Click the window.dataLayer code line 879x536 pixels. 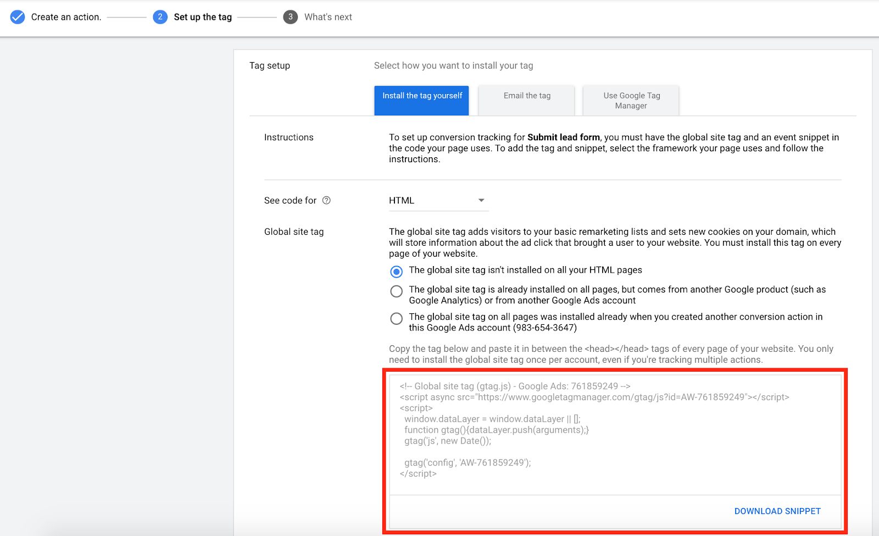(492, 419)
